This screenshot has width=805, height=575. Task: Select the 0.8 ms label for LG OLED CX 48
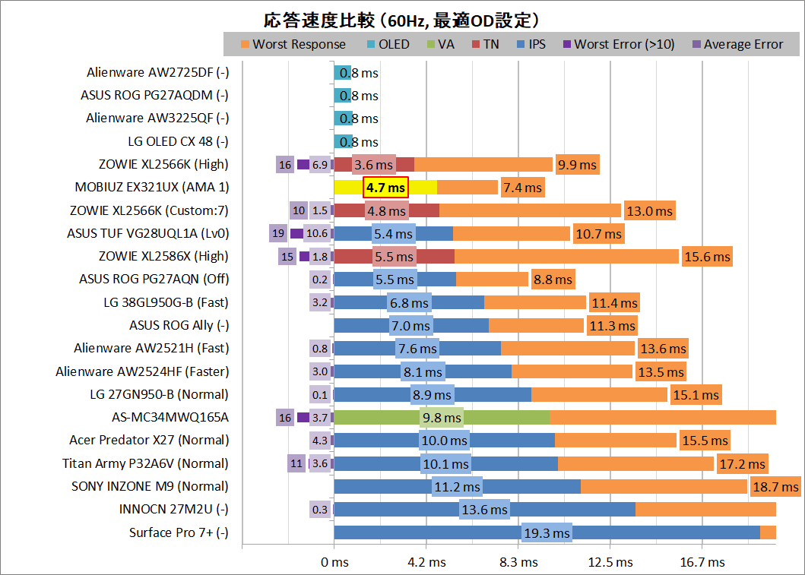tap(358, 142)
